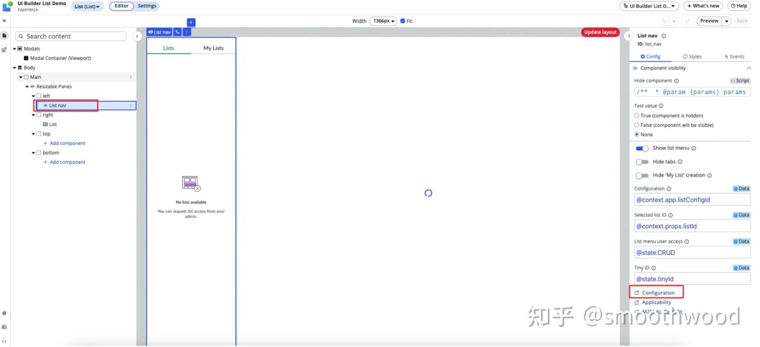The height and width of the screenshot is (347, 760).
Task: Click the info icon next to Tiny ID
Action: click(653, 268)
